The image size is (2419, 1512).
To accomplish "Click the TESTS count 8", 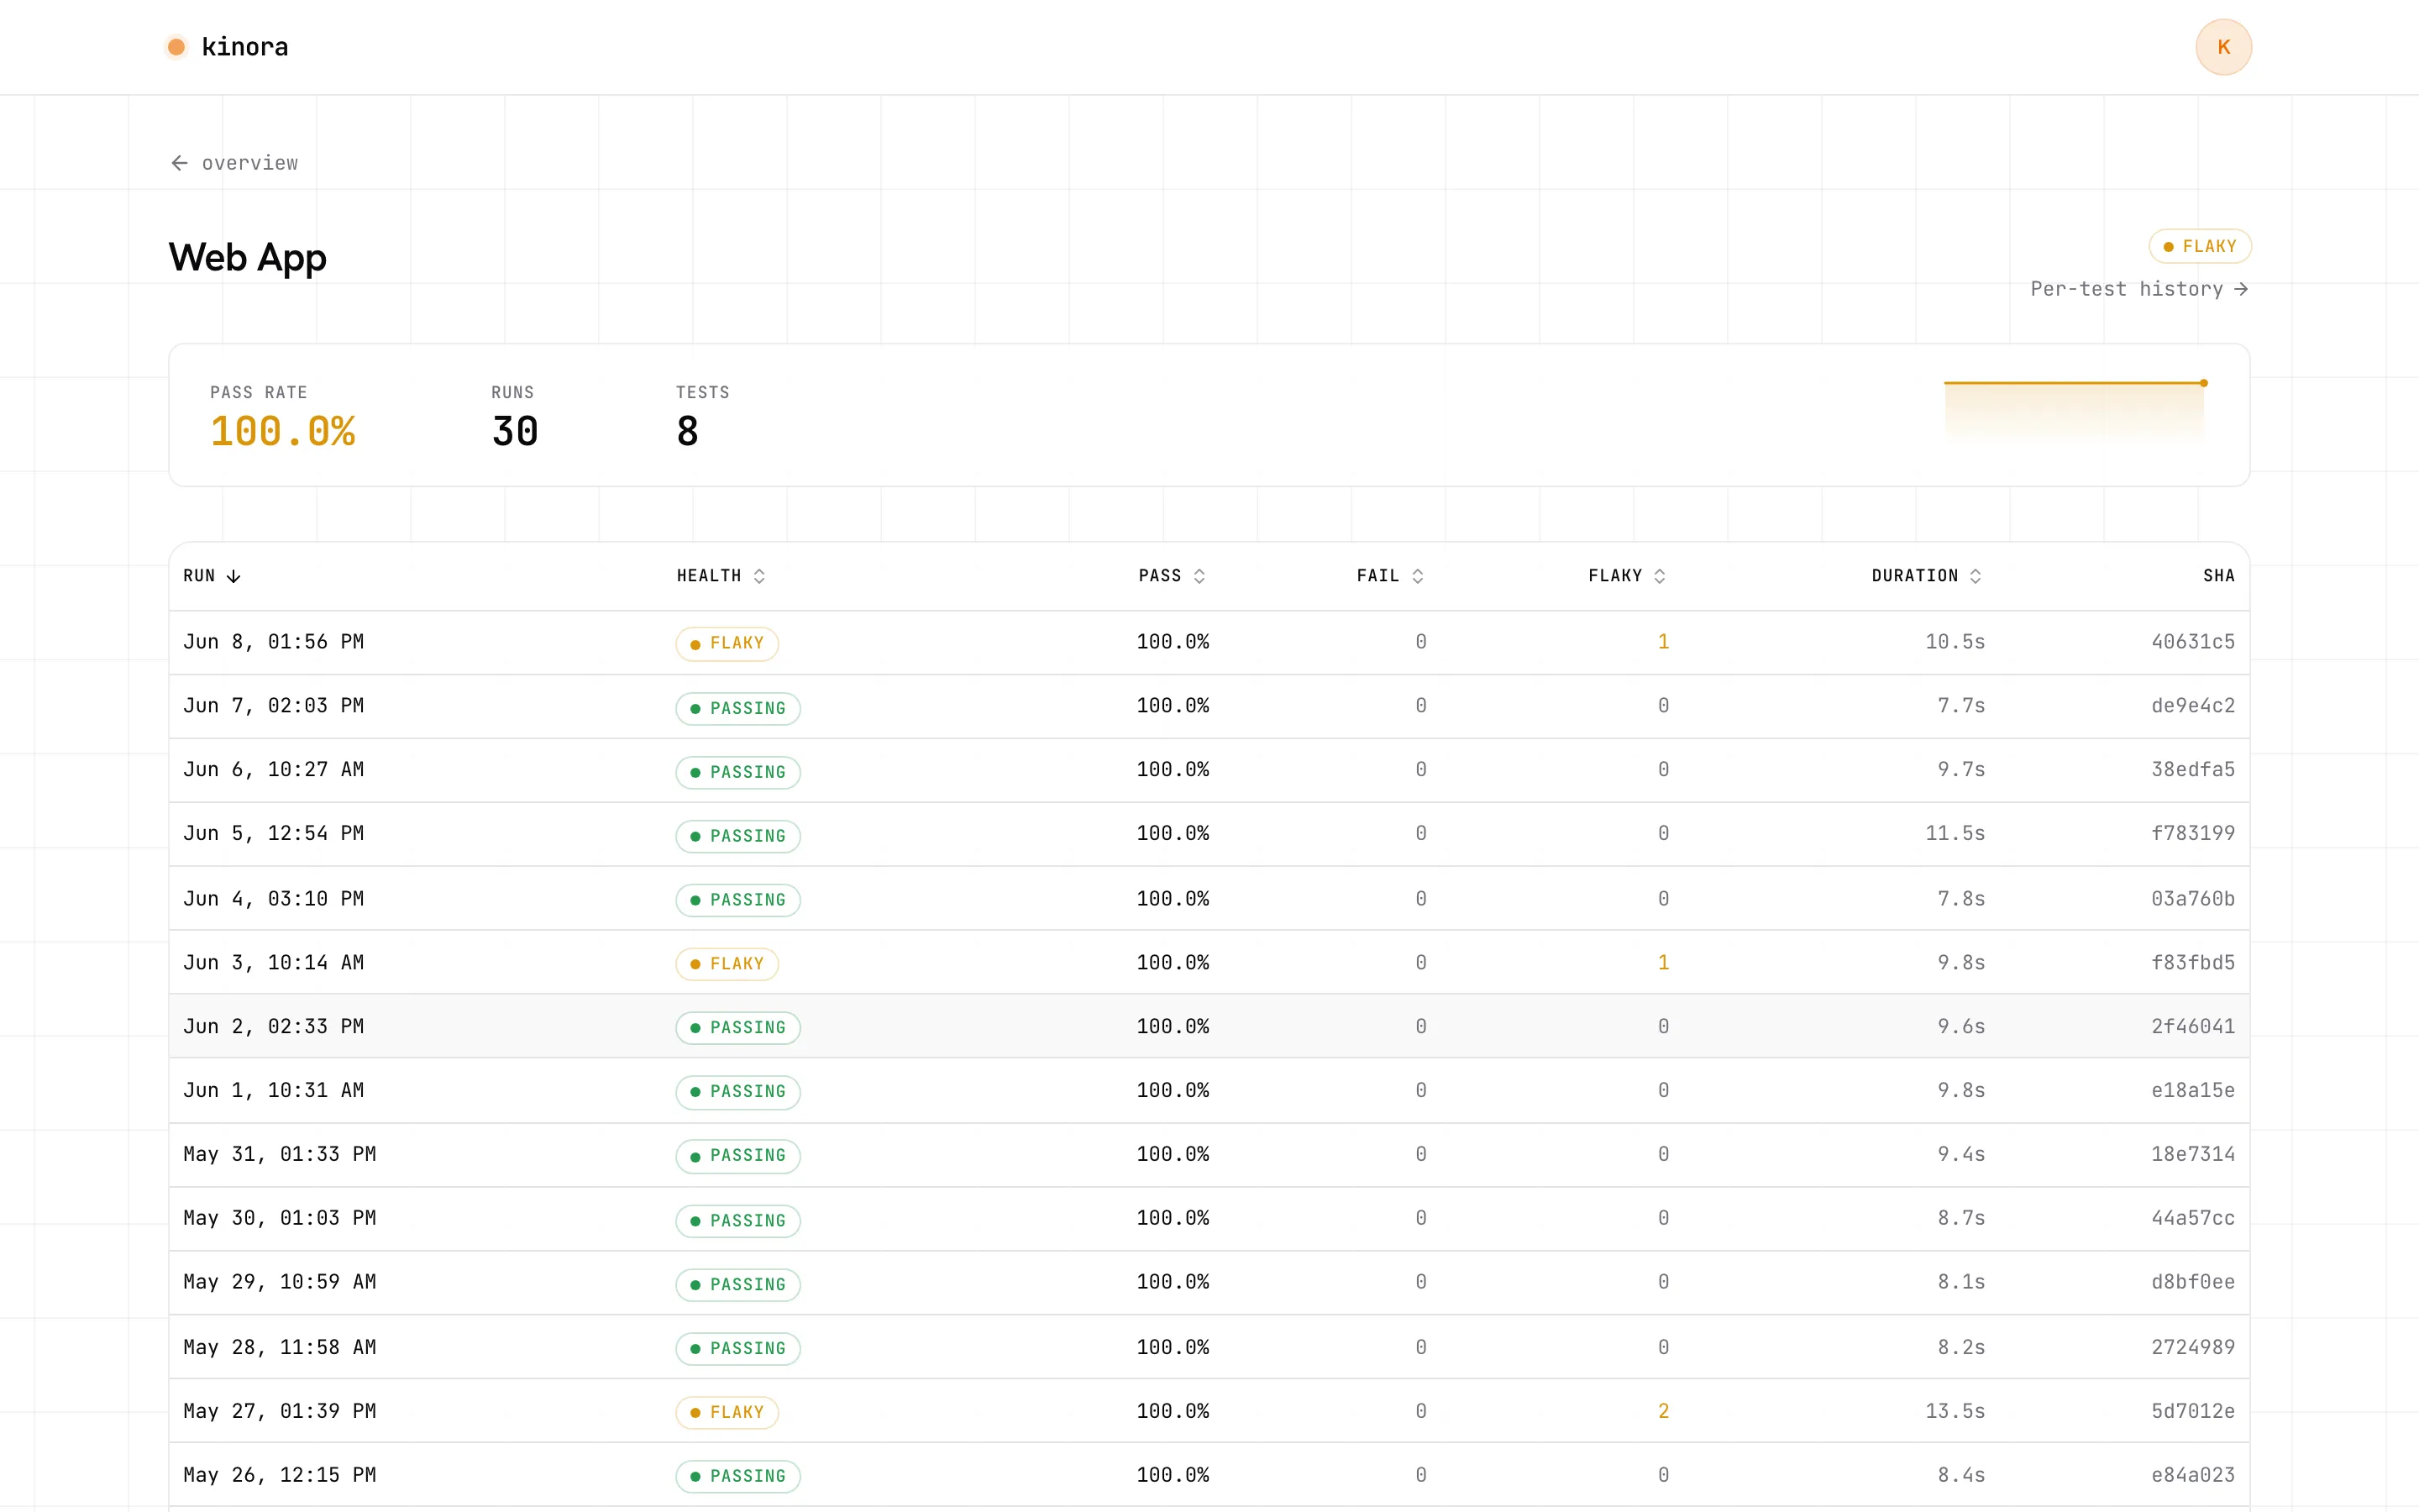I will click(x=688, y=432).
